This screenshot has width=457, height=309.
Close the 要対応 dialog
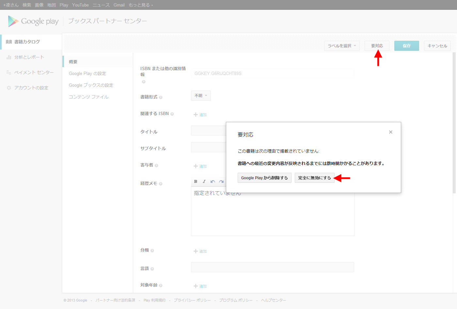click(x=391, y=132)
